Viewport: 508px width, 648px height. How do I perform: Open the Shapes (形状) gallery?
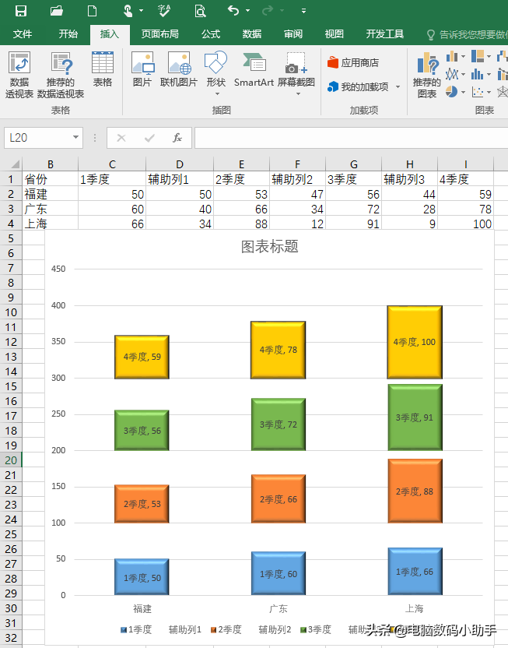pyautogui.click(x=215, y=73)
